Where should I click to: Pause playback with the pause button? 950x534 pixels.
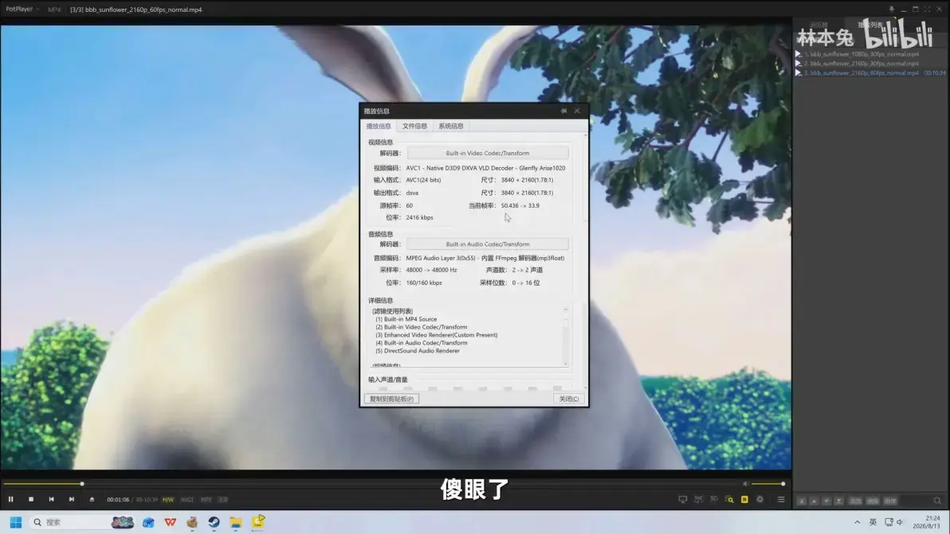pos(11,500)
